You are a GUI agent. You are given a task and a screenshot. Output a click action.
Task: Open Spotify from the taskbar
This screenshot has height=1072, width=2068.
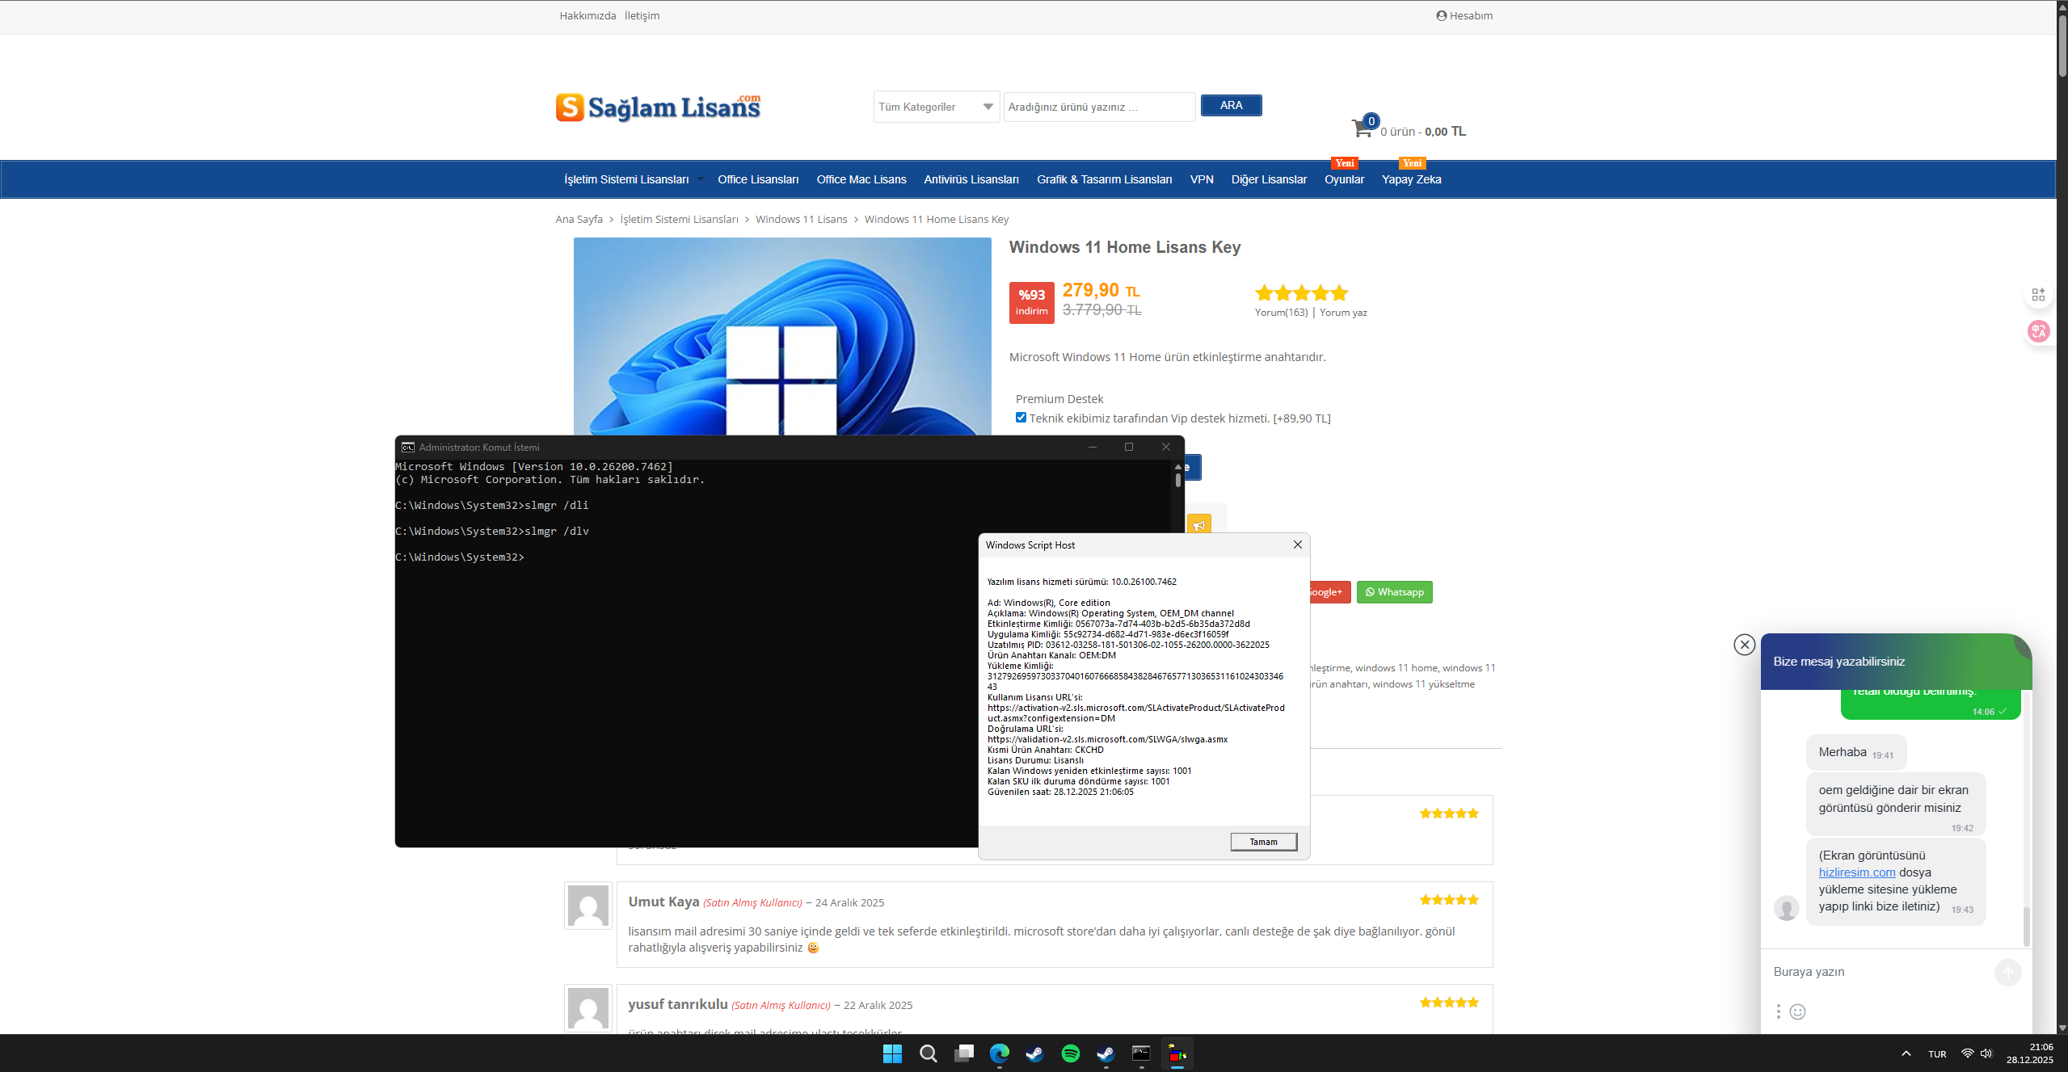1070,1053
